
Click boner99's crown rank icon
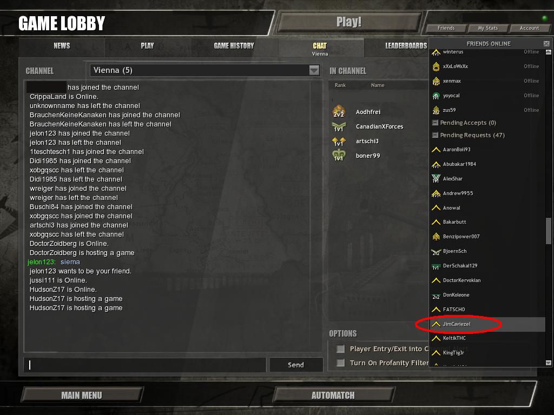pos(339,155)
